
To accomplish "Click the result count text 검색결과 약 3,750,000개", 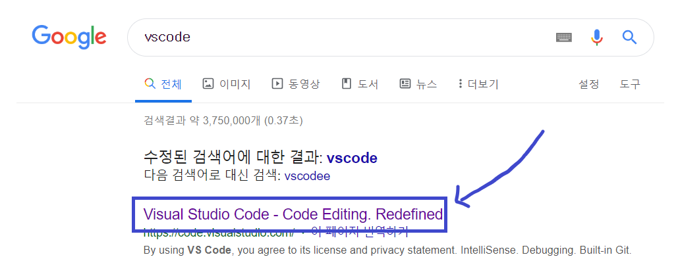I will [202, 120].
